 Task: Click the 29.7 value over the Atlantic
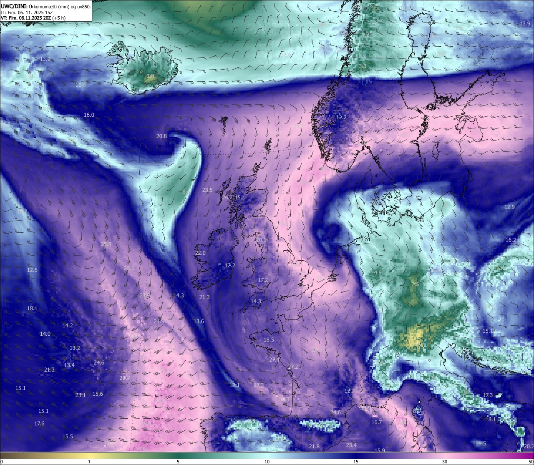tap(124, 378)
